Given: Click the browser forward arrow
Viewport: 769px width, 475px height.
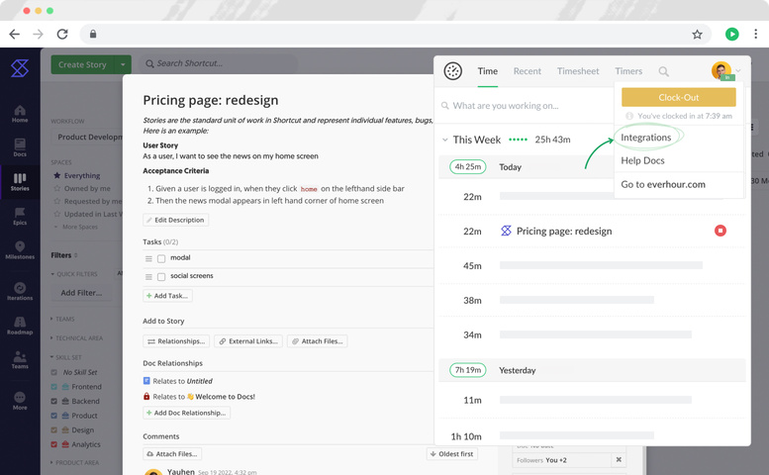Looking at the screenshot, I should [x=38, y=35].
